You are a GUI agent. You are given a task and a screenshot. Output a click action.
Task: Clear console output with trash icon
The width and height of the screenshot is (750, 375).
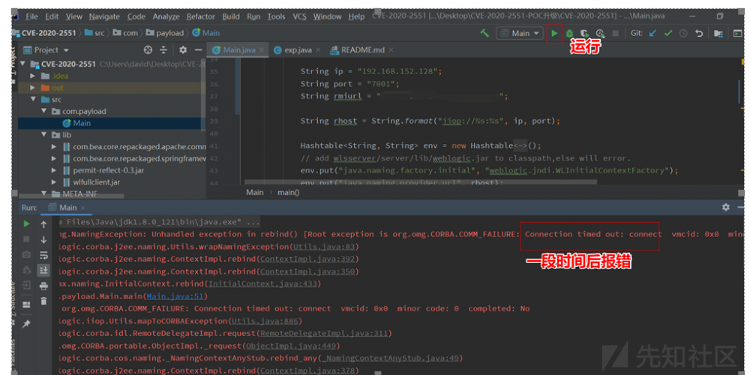tap(43, 300)
